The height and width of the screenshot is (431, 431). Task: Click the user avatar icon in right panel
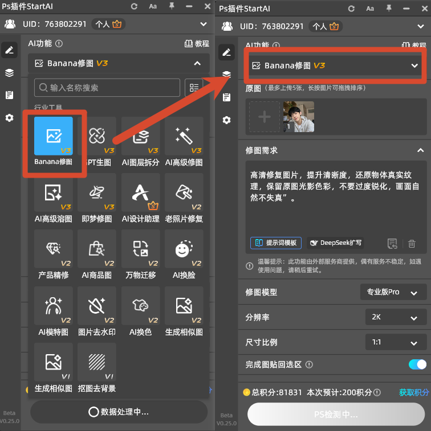coord(227,26)
